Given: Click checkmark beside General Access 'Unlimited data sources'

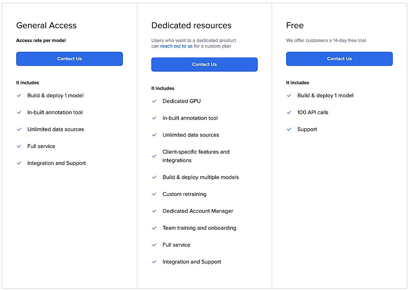Looking at the screenshot, I should pos(19,129).
